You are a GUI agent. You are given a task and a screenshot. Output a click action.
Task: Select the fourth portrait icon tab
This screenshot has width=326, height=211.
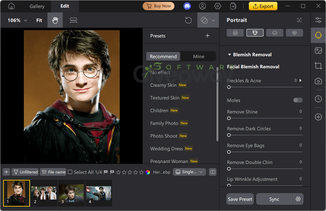(294, 33)
